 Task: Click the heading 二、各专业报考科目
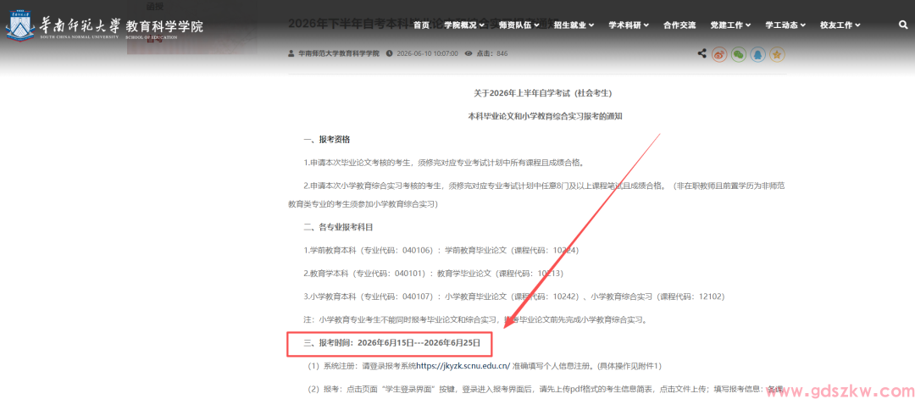coord(338,226)
